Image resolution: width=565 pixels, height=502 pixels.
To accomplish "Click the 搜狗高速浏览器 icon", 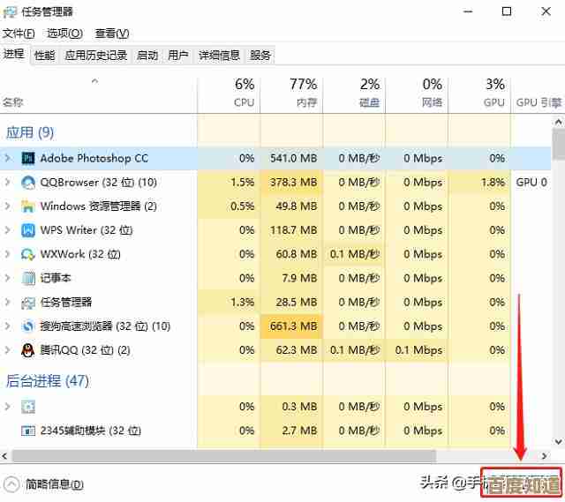I will coord(27,326).
